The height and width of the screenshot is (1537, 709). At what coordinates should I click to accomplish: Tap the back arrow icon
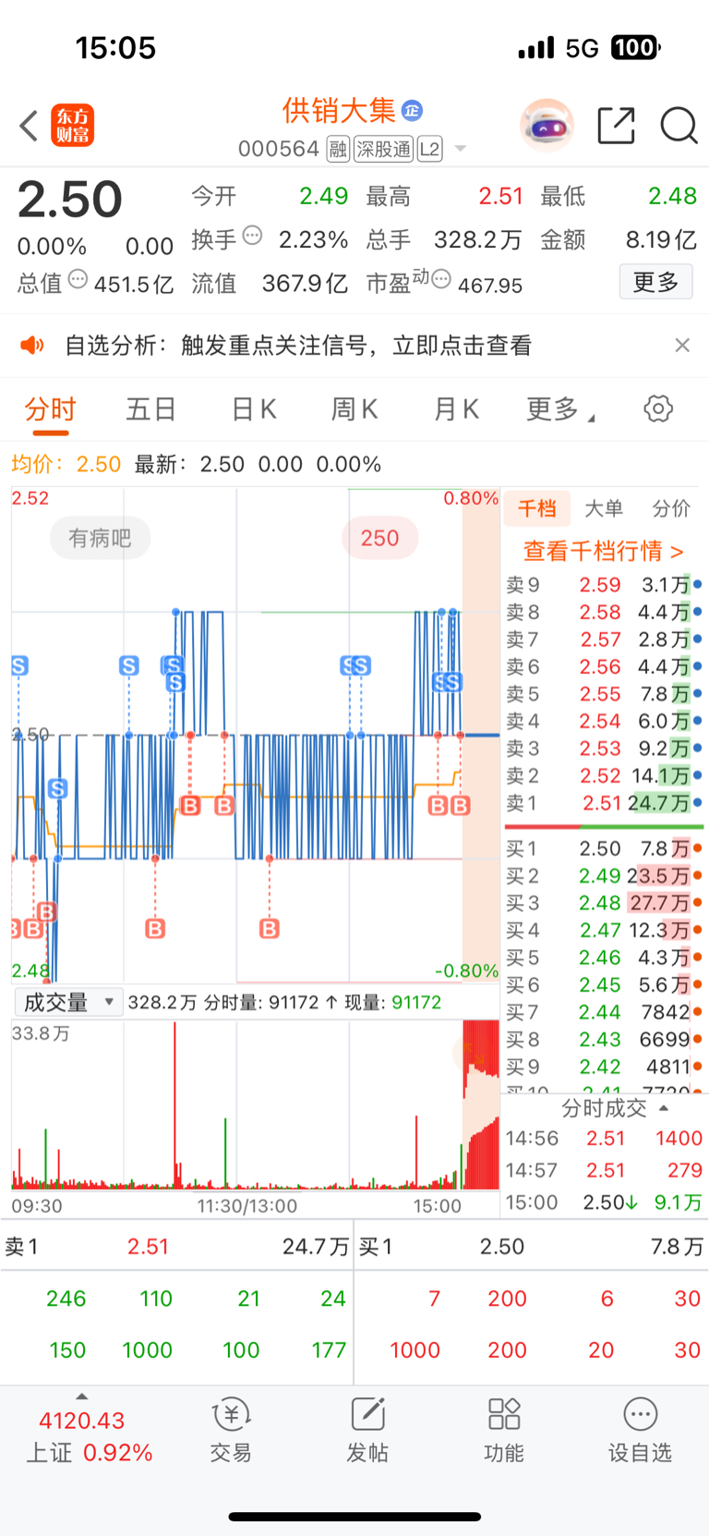[29, 126]
